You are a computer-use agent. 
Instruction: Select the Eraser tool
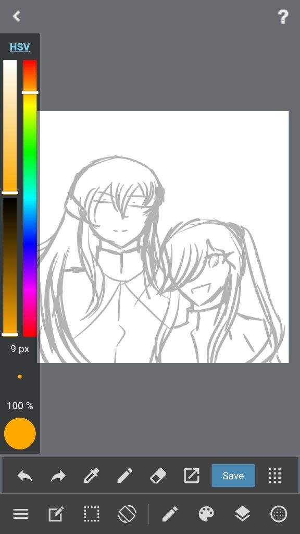(x=158, y=476)
